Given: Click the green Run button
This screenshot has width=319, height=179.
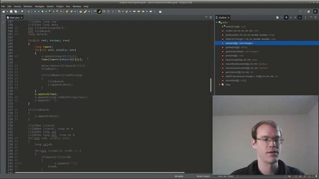Looking at the screenshot, I should 42,11.
